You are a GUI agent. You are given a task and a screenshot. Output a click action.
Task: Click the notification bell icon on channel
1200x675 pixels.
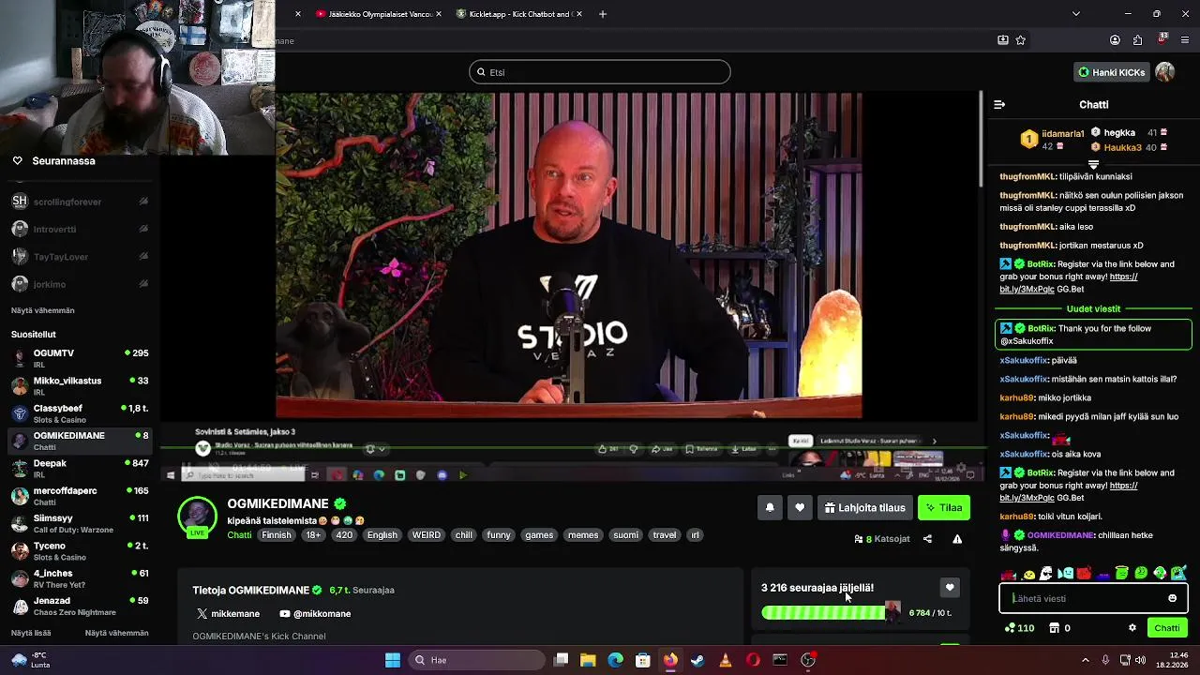770,508
